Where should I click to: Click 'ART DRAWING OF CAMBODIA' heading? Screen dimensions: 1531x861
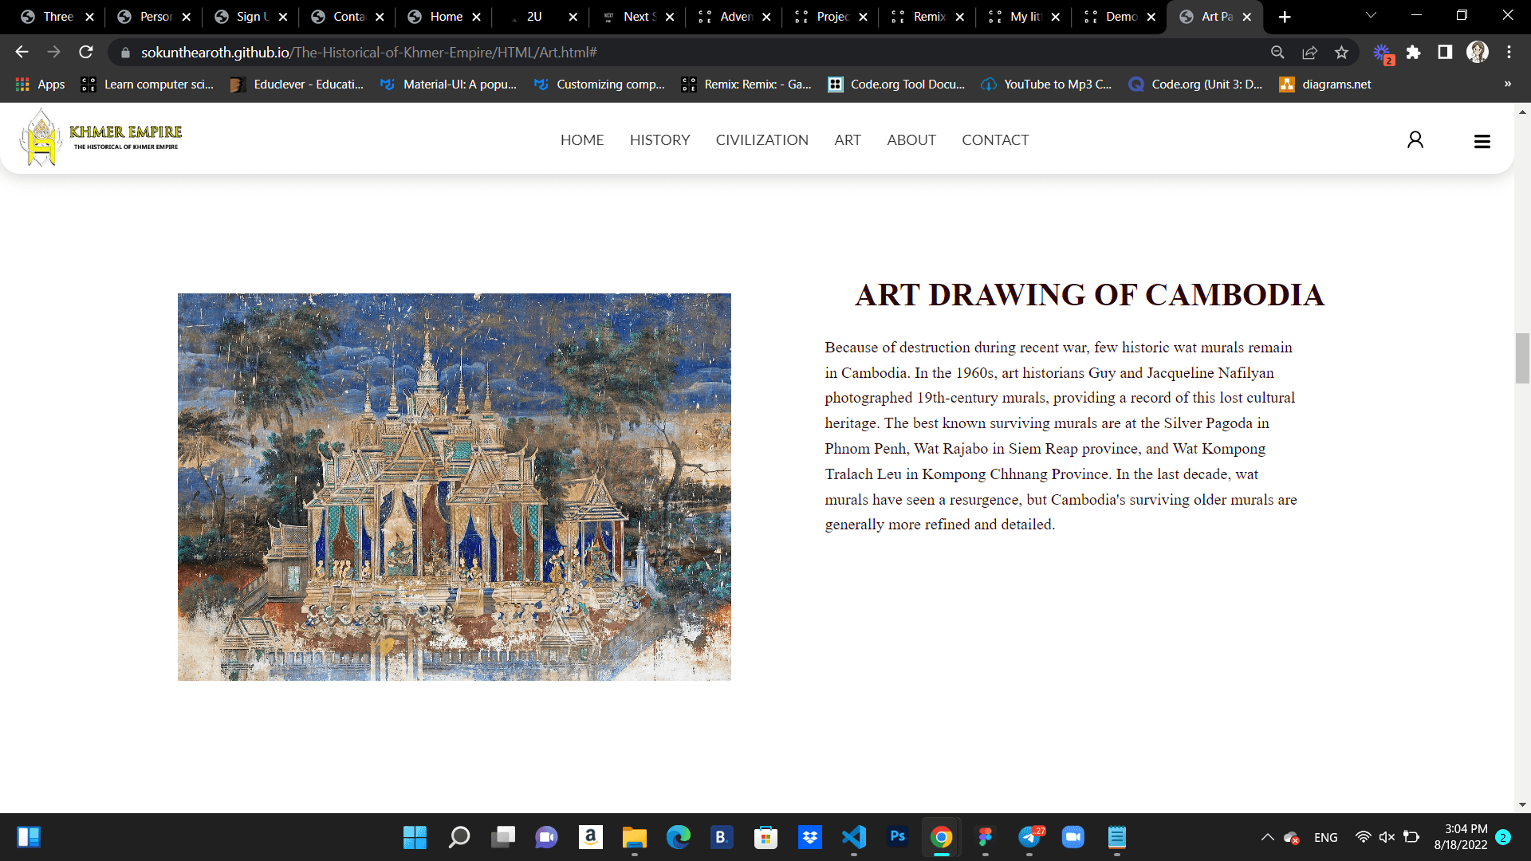point(1089,295)
